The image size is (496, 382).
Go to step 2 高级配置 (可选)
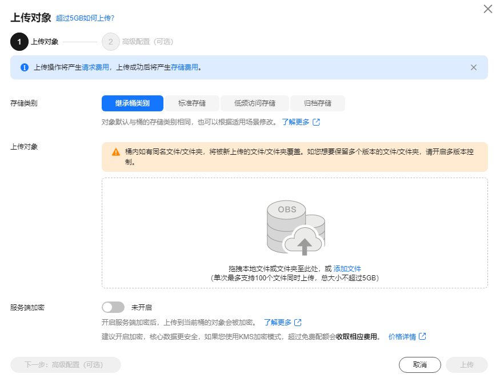click(x=138, y=42)
